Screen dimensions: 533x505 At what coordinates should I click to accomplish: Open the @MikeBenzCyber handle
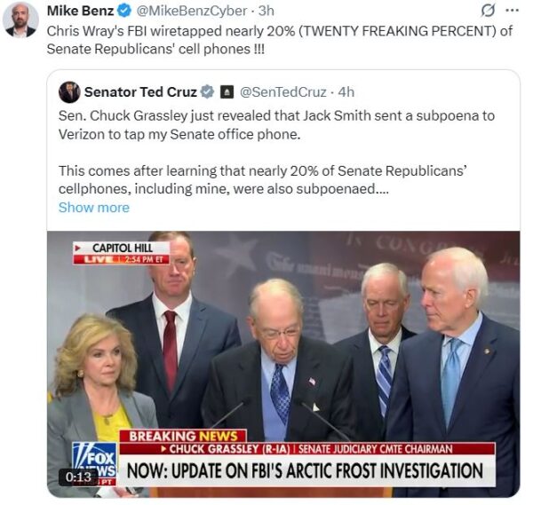pyautogui.click(x=191, y=11)
